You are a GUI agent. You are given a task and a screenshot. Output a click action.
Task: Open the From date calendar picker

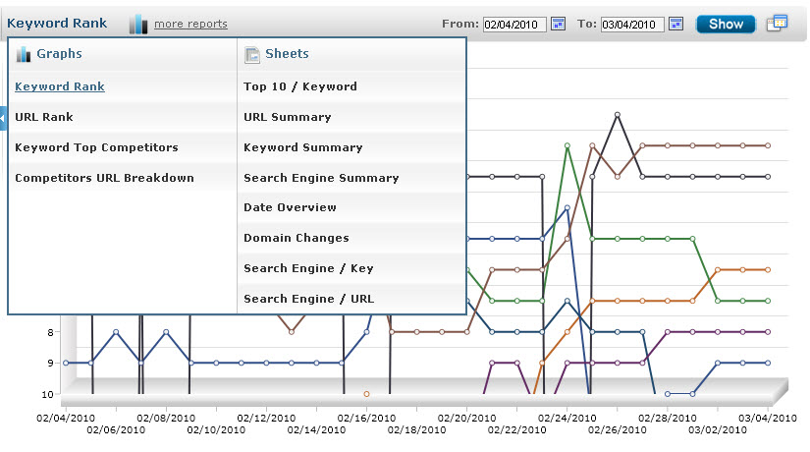tap(559, 24)
